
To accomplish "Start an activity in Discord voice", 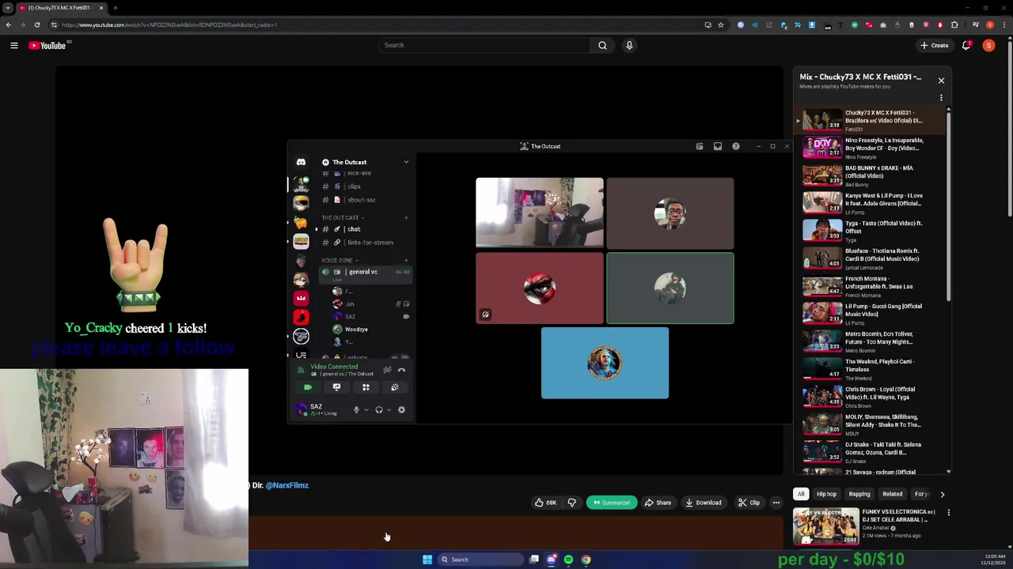I will pyautogui.click(x=366, y=387).
